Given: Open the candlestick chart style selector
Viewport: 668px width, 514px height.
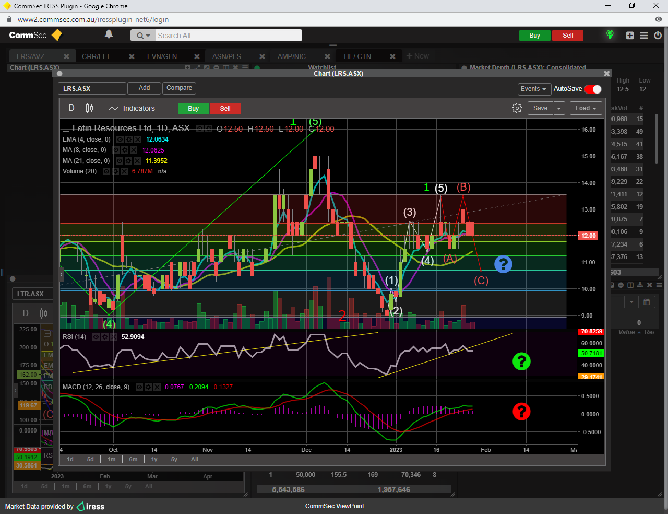Looking at the screenshot, I should pyautogui.click(x=89, y=108).
